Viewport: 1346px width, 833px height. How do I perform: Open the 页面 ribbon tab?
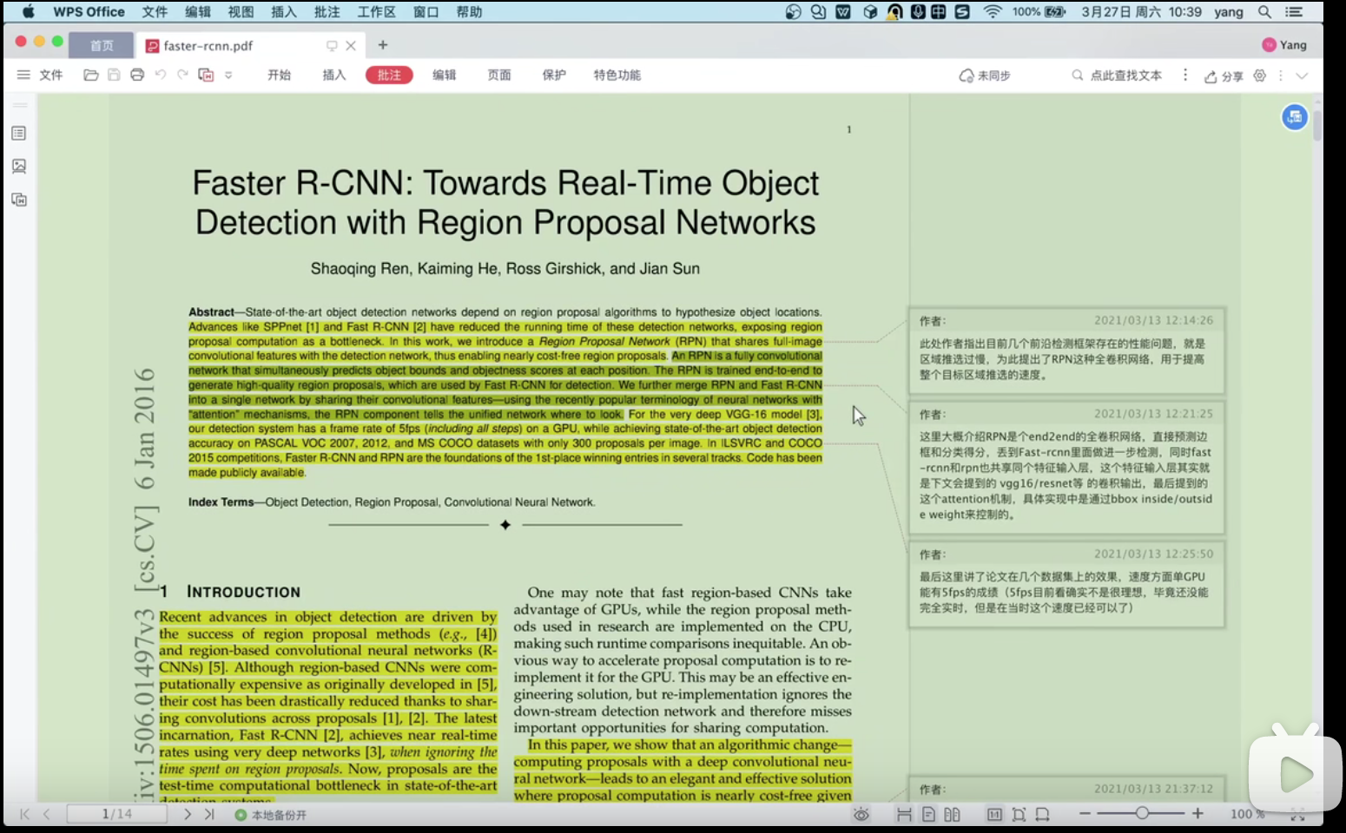point(499,75)
